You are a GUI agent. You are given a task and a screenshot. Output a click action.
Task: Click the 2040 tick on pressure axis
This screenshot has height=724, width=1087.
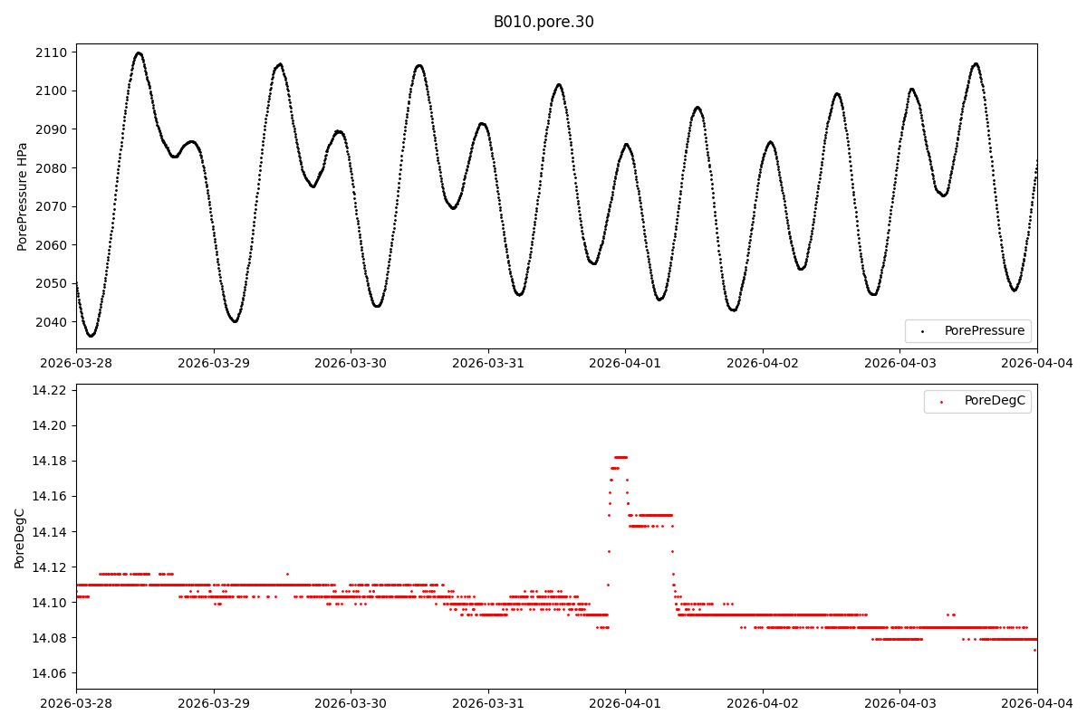51,322
